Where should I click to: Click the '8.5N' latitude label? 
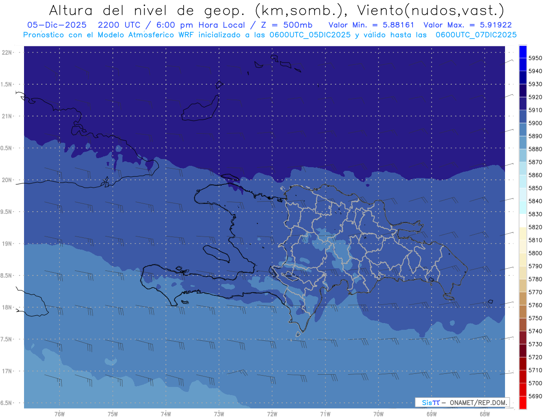tap(6, 275)
